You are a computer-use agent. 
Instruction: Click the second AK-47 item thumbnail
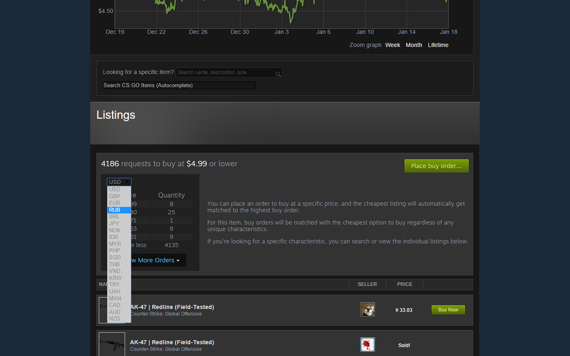112,344
